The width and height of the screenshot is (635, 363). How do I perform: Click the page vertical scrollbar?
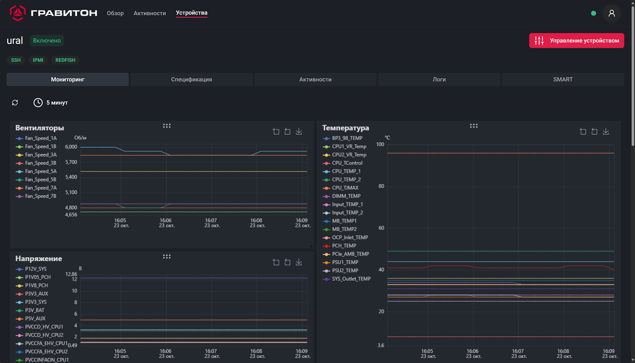tap(632, 76)
